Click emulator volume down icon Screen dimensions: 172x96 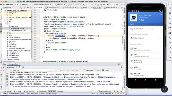tap(170, 18)
